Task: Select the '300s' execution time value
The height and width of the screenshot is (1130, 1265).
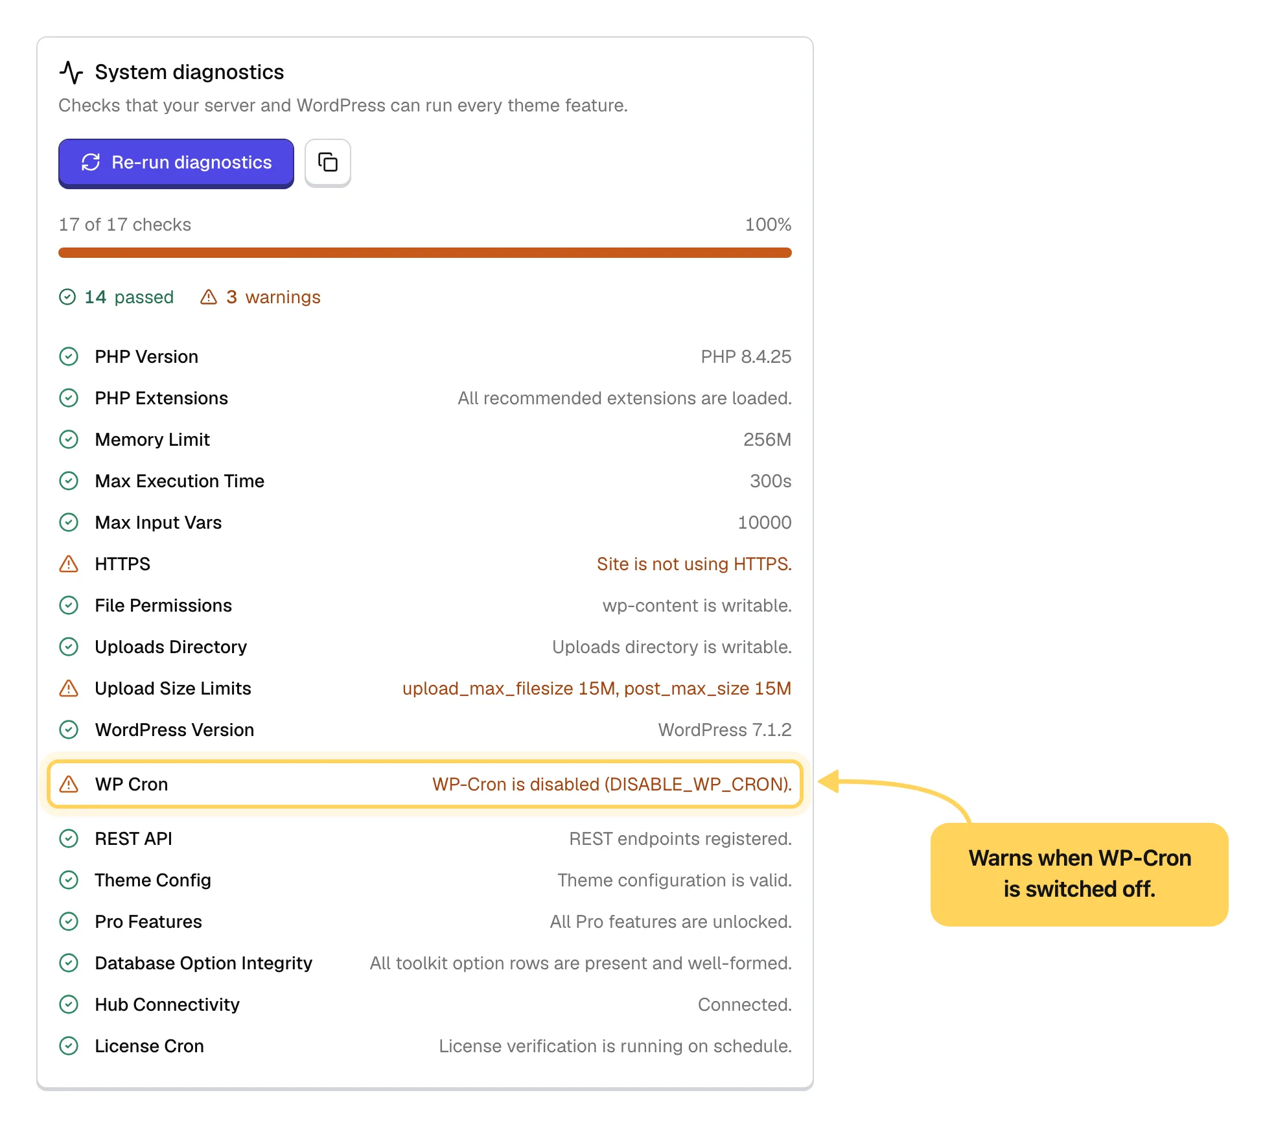Action: point(771,481)
